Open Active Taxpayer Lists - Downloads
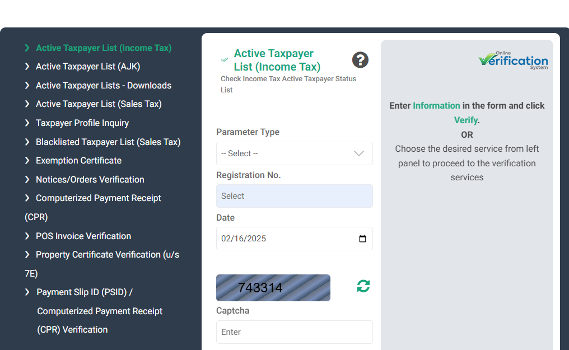Screen dimensions: 569x350 (104, 86)
